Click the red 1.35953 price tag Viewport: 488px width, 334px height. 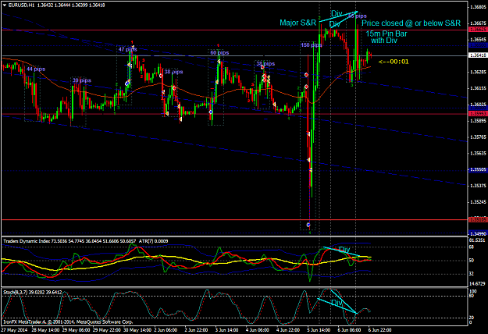point(478,114)
